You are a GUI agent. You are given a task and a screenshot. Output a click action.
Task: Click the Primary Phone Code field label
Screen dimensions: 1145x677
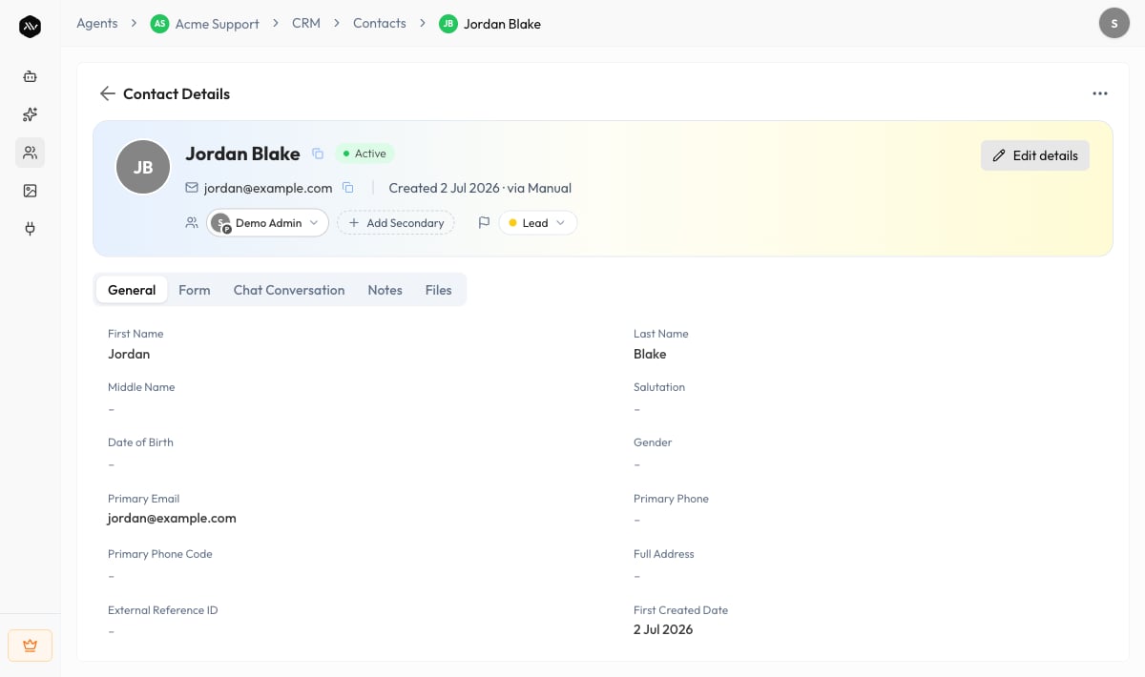pyautogui.click(x=160, y=554)
